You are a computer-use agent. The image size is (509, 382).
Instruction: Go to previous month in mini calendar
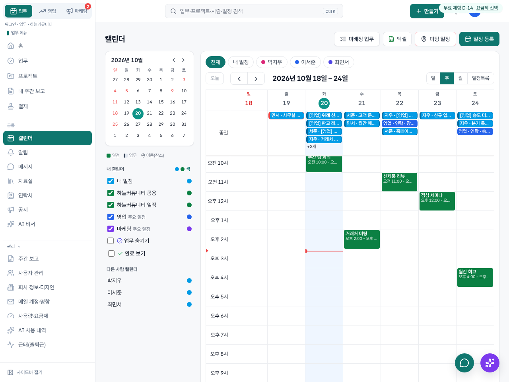174,60
